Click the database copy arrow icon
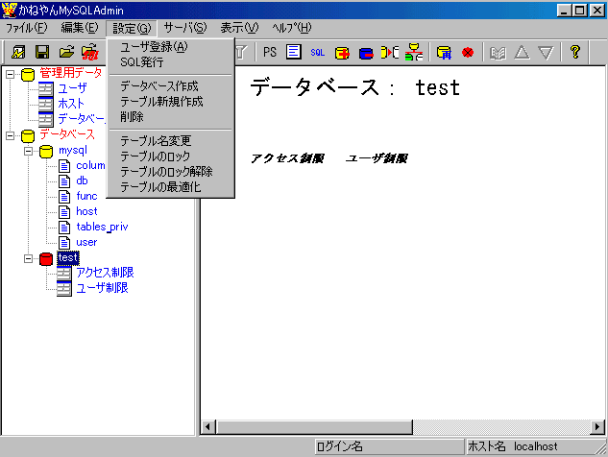Viewport: 608px width, 457px height. (390, 52)
